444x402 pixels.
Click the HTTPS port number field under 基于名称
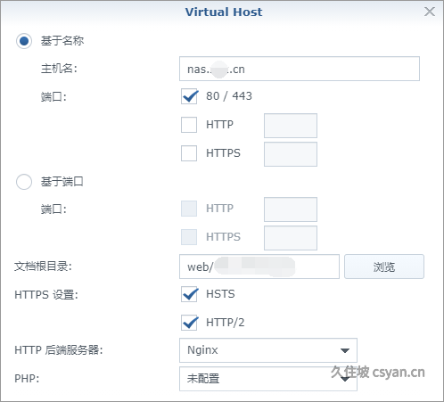point(291,154)
